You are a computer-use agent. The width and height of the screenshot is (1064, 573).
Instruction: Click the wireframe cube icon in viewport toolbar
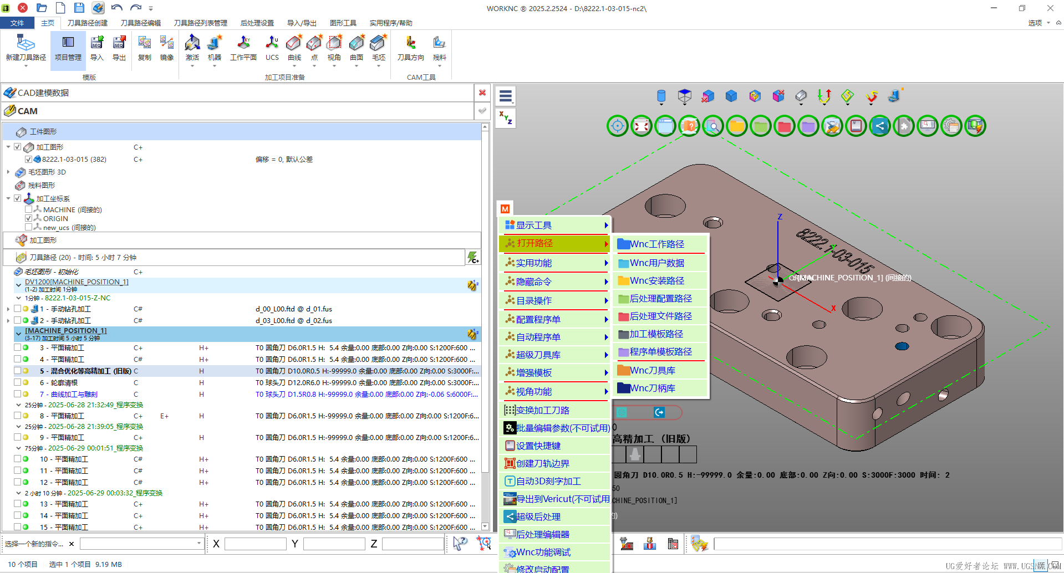(x=684, y=96)
